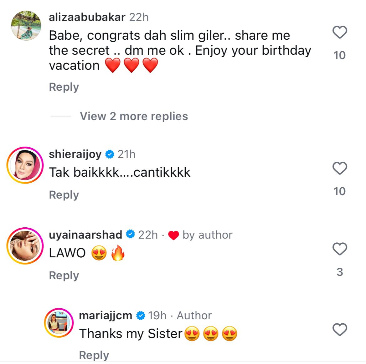Open shieraijoy's story avatar

[25, 165]
